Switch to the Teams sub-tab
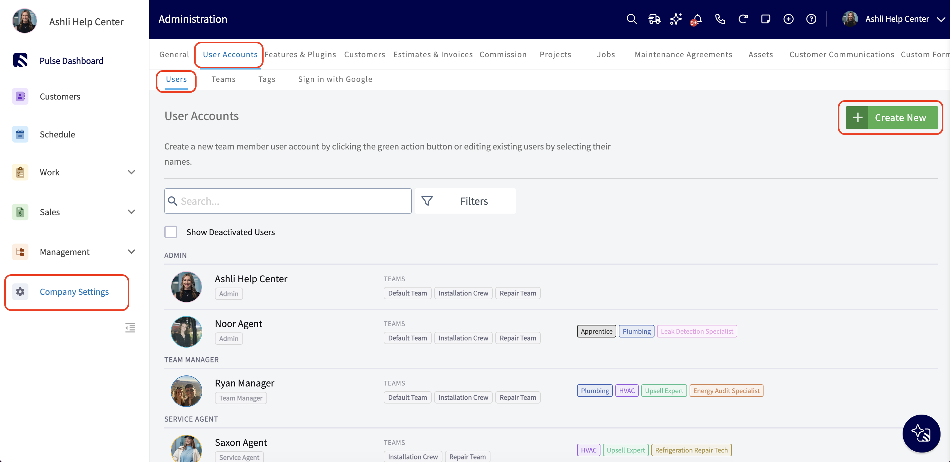950x462 pixels. click(x=223, y=79)
